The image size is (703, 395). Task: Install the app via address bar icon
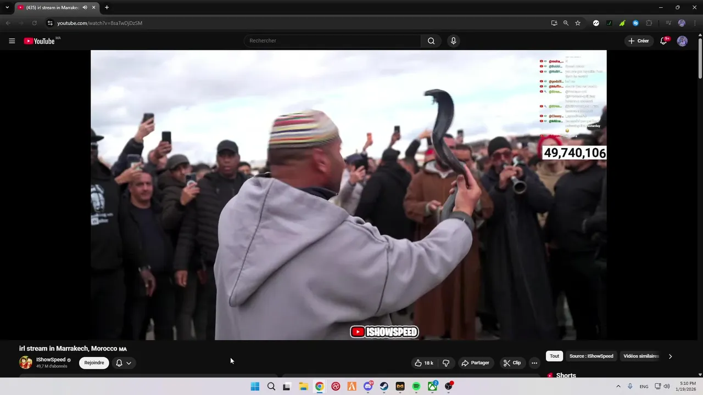(554, 23)
